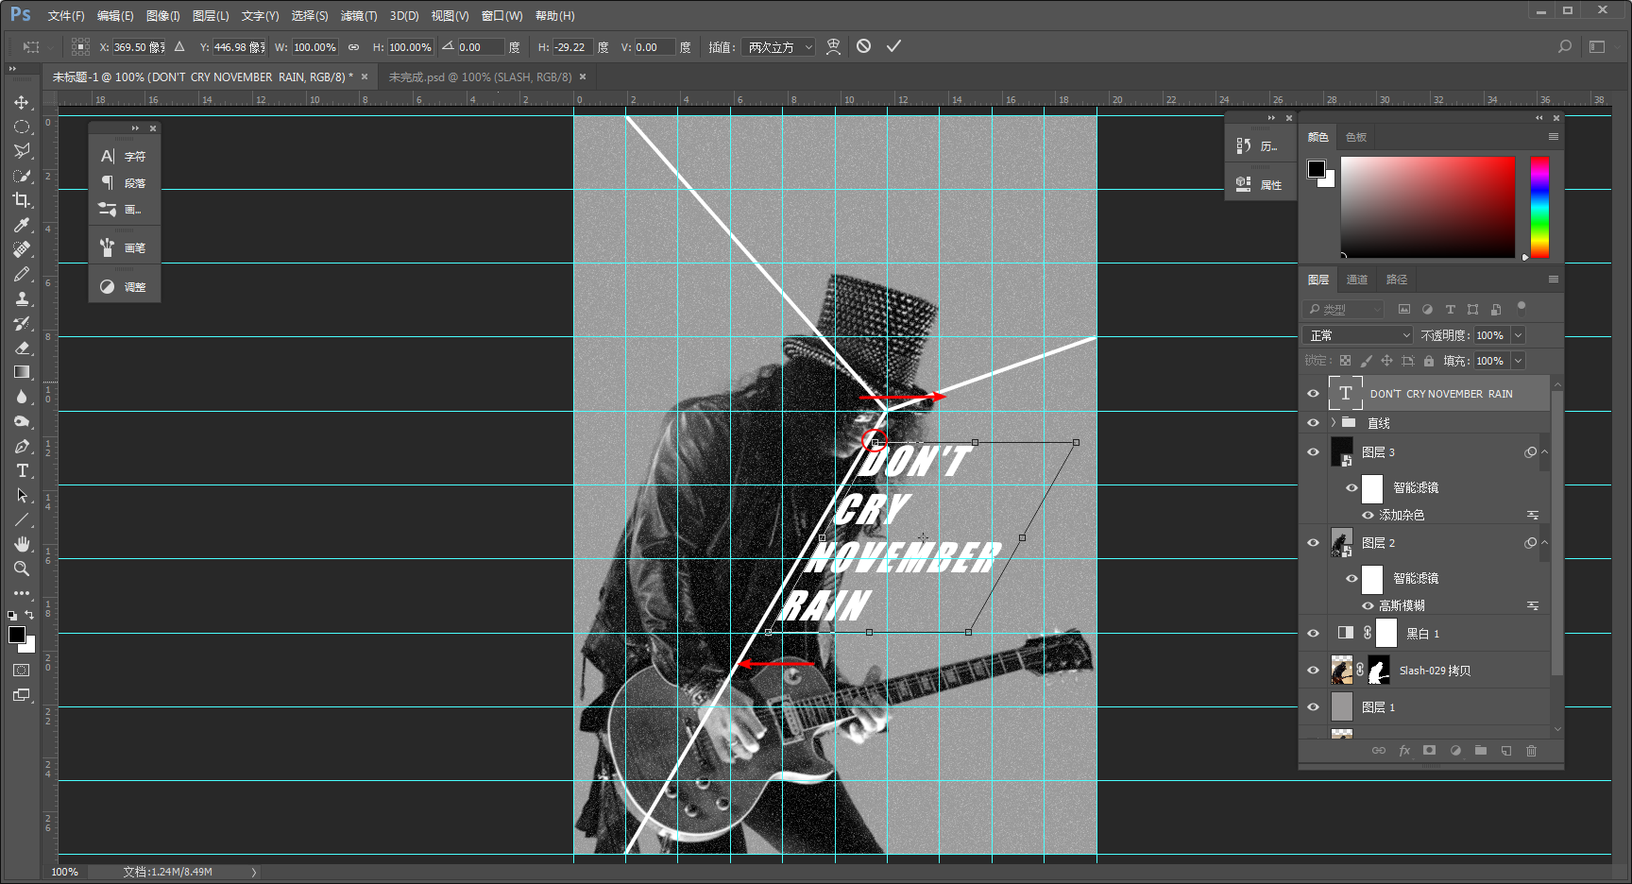Screen dimensions: 1632x884
Task: Cancel the transform operation
Action: click(x=863, y=46)
